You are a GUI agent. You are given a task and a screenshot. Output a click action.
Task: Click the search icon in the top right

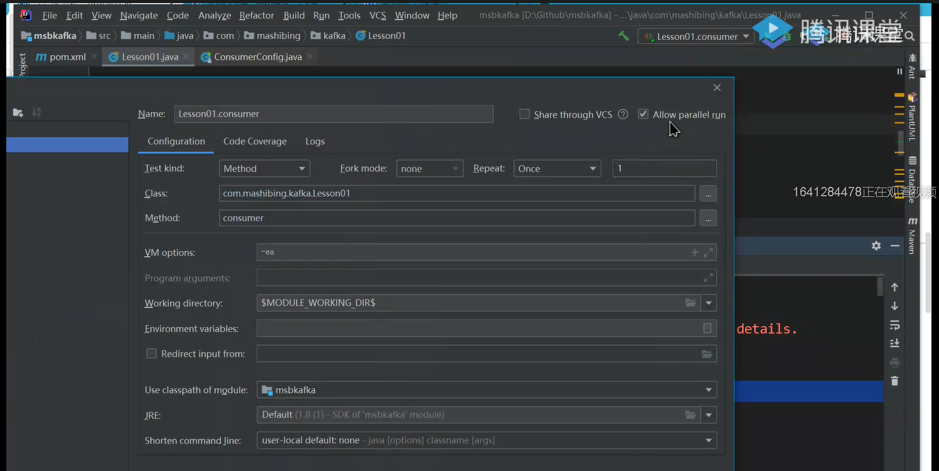point(910,36)
